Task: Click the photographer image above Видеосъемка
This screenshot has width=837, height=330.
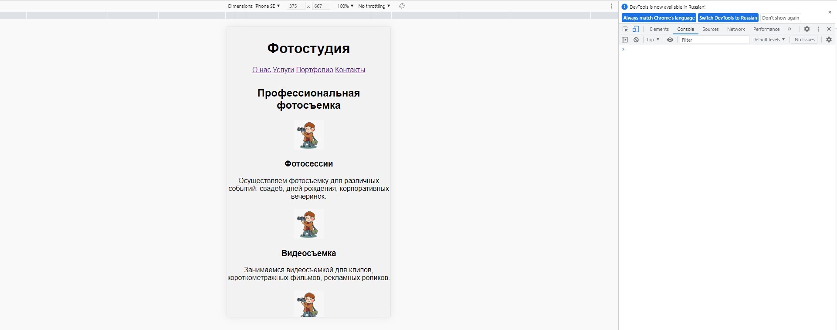Action: 309,224
